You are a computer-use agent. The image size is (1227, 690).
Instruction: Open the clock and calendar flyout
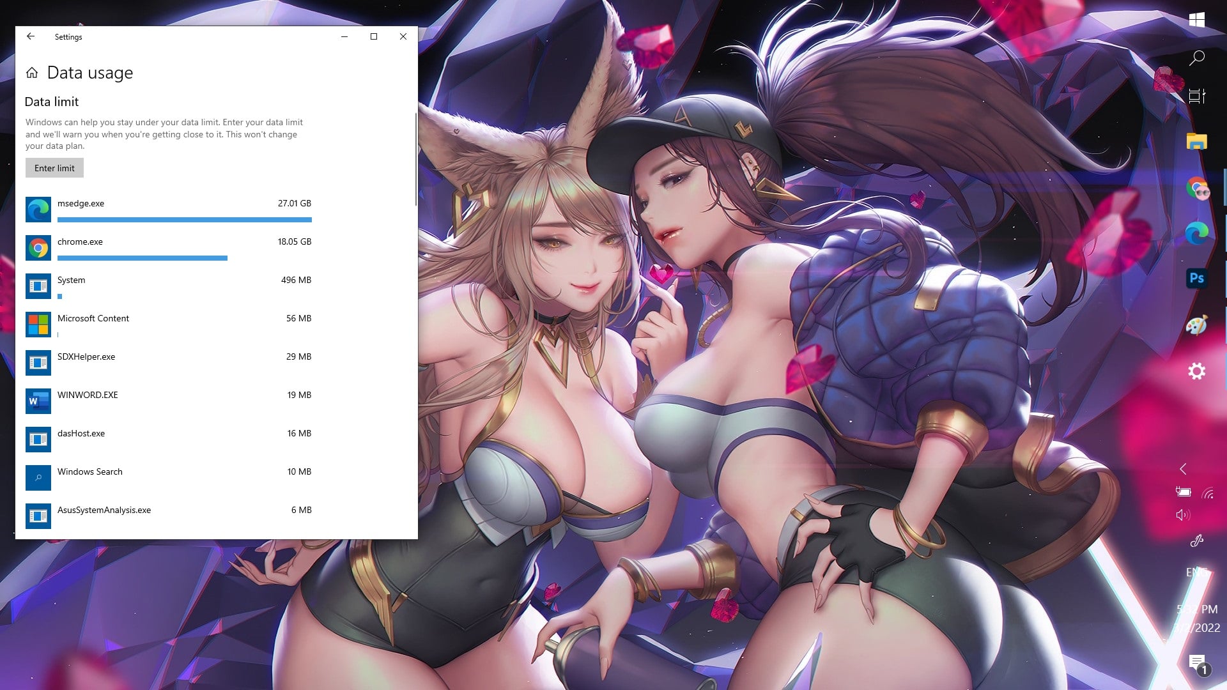click(1197, 618)
